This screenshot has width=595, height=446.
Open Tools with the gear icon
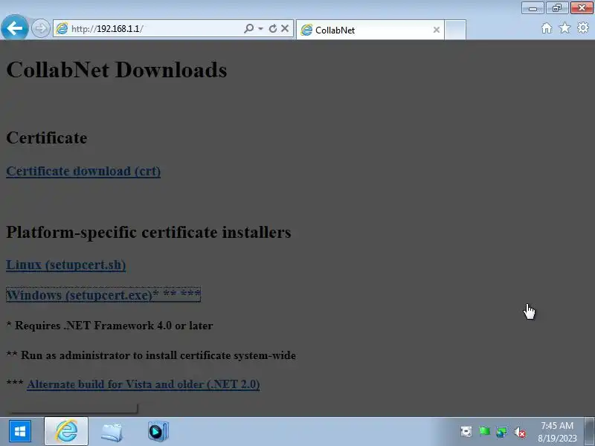click(x=583, y=28)
